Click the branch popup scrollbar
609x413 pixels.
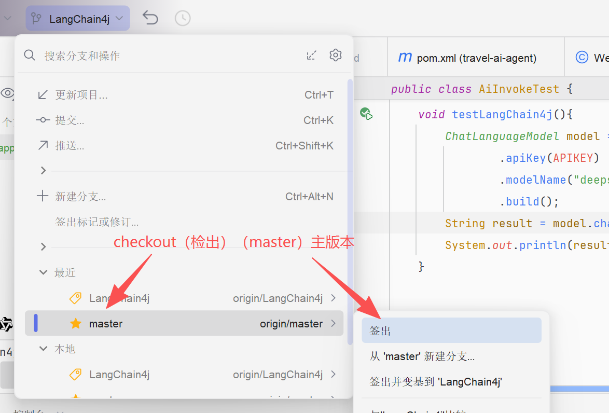pyautogui.click(x=350, y=212)
